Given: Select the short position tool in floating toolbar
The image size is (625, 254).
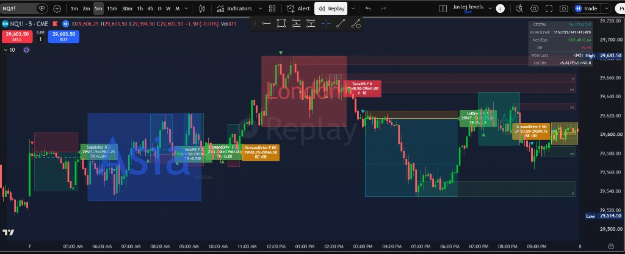Looking at the screenshot, I should coord(311,24).
